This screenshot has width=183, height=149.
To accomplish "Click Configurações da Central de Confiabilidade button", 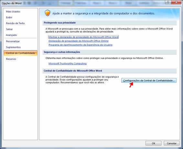I will click(x=149, y=80).
